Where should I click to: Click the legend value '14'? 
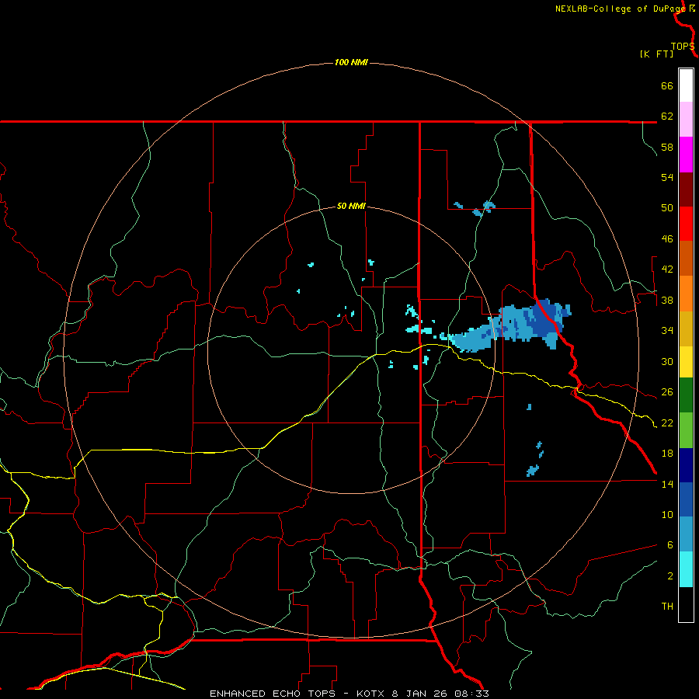pos(667,484)
